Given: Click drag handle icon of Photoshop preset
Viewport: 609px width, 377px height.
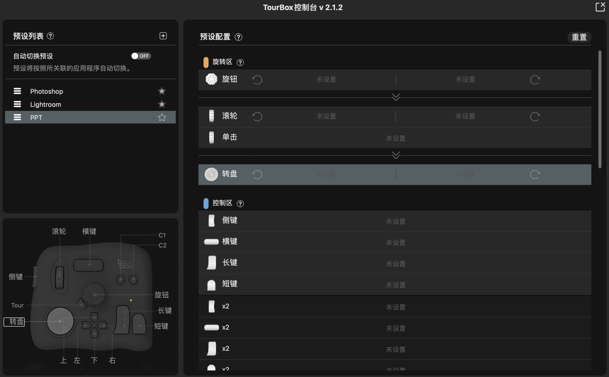Looking at the screenshot, I should (x=17, y=91).
